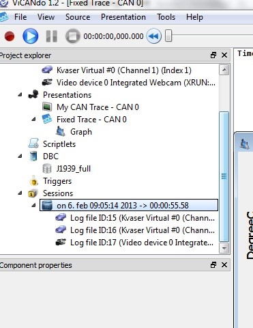Click the Kvaser Virtual #0 device icon
Image resolution: width=253 pixels, height=328 pixels.
(x=47, y=70)
